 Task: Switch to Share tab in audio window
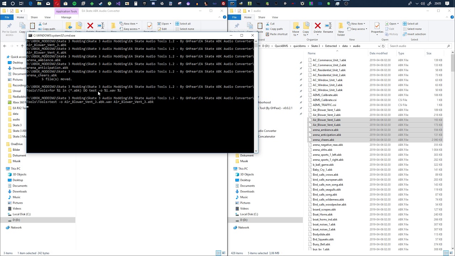[x=262, y=17]
